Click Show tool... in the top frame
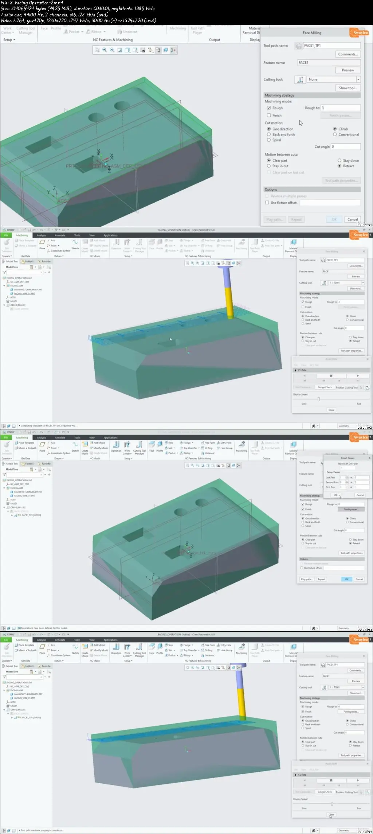 (x=348, y=88)
